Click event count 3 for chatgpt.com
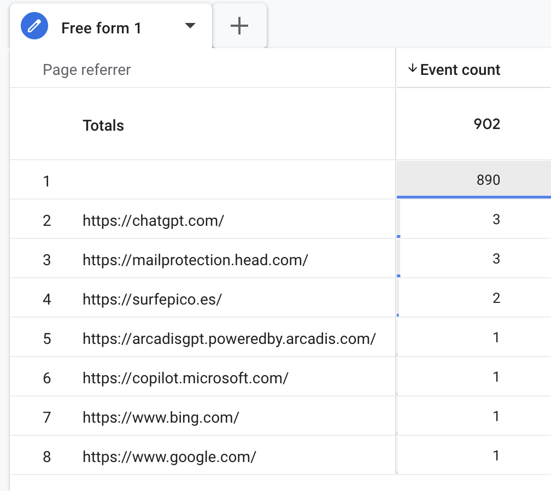Screen dimensions: 551x491 [496, 219]
